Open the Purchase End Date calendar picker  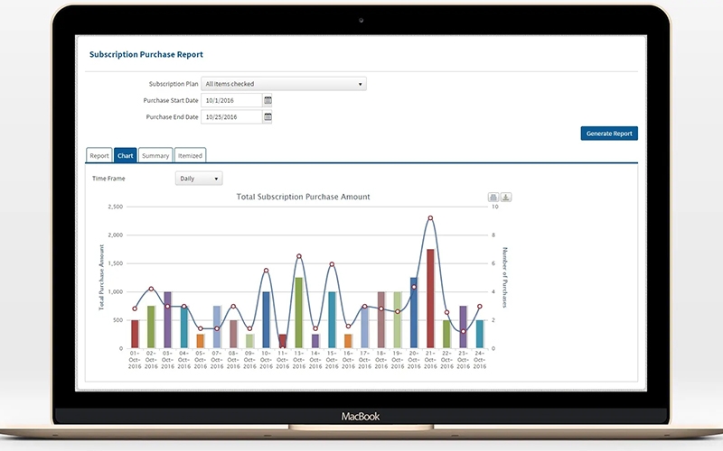(x=268, y=117)
